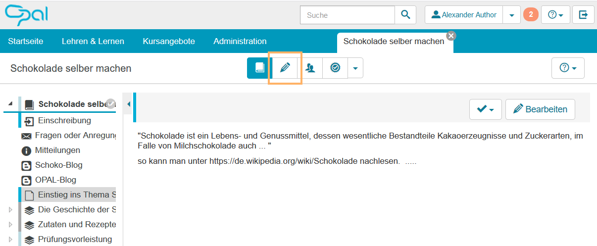The height and width of the screenshot is (246, 597).
Task: Open the top-bar help menu
Action: 555,15
